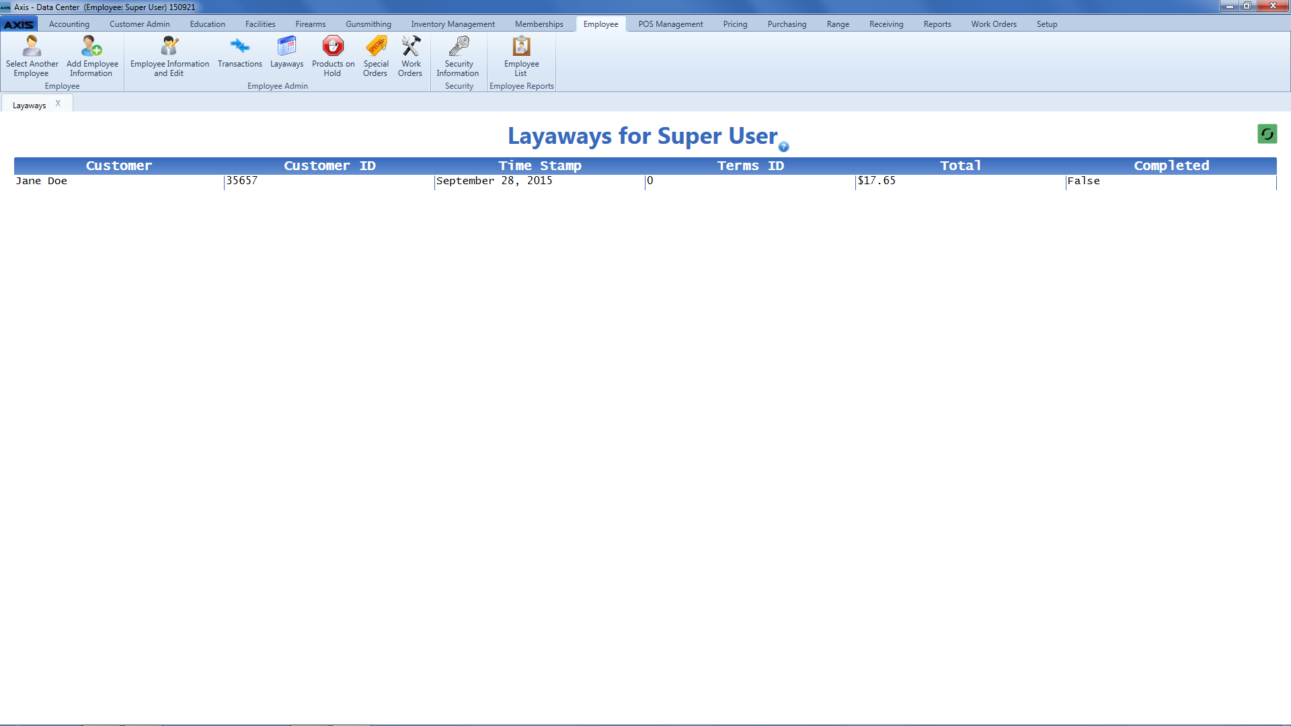Open Employee List report
This screenshot has height=726, width=1291.
coord(522,56)
